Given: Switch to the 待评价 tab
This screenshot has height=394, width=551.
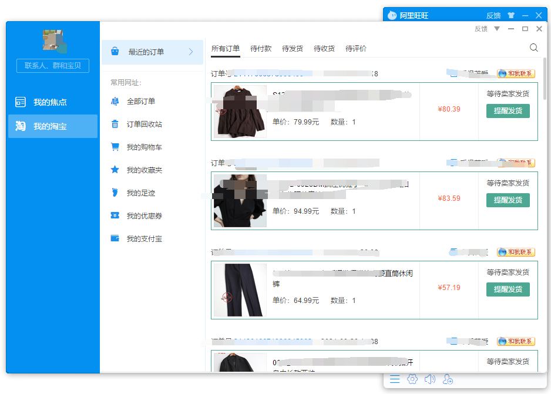Looking at the screenshot, I should [x=356, y=49].
